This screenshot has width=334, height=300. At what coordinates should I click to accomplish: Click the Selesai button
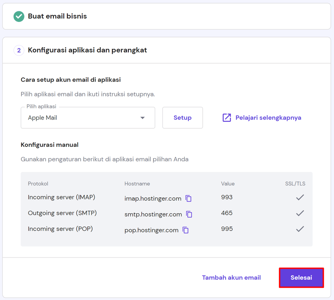[301, 278]
